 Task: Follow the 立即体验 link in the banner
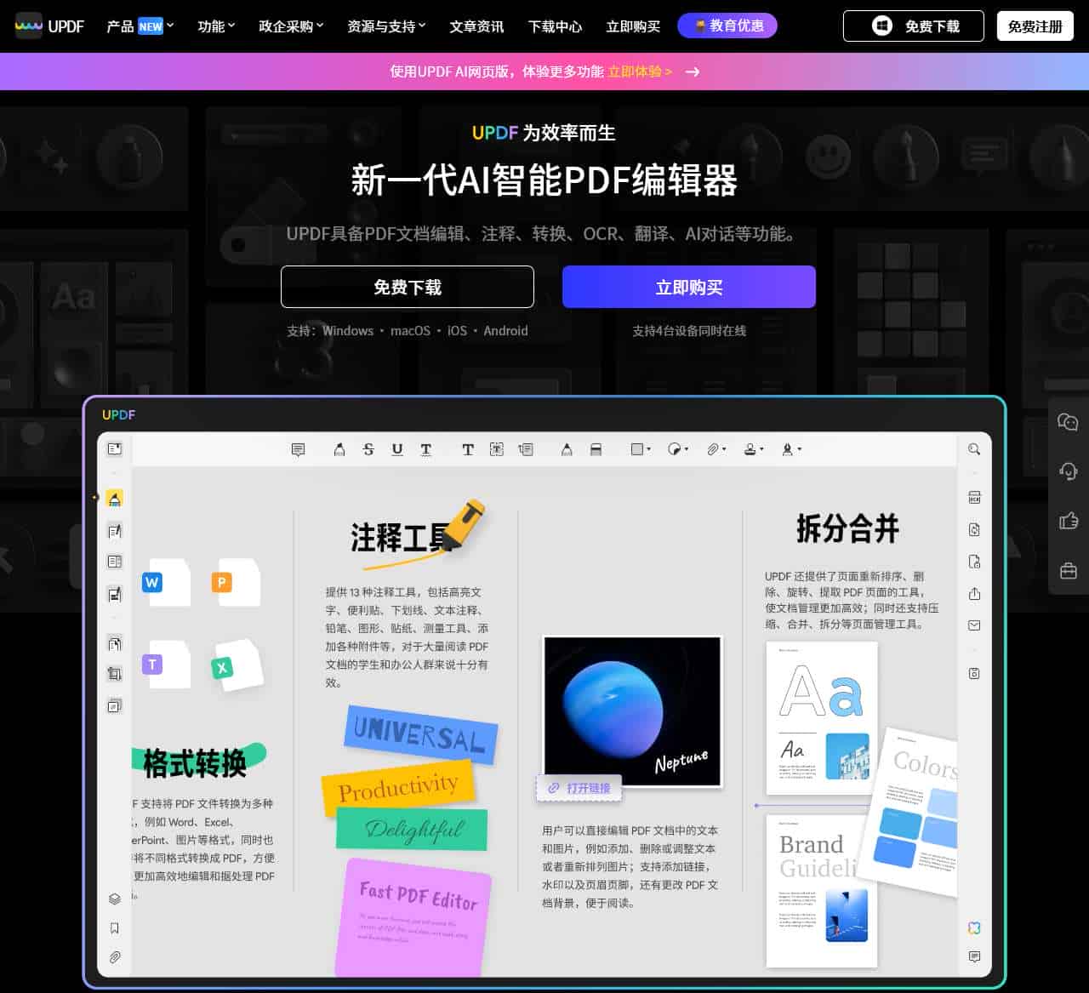tap(640, 71)
